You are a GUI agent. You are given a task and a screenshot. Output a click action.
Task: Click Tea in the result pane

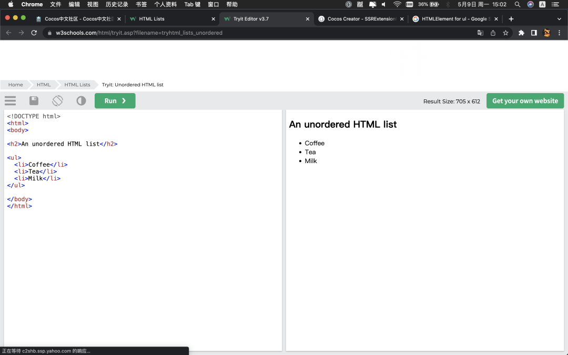[x=310, y=152]
